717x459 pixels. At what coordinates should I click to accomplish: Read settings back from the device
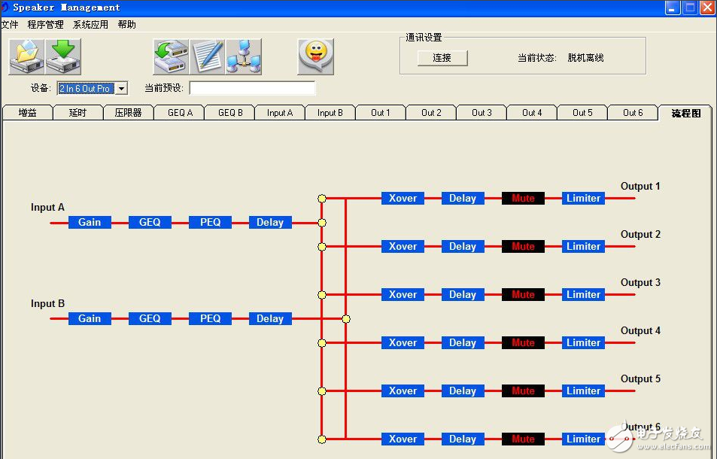click(x=170, y=55)
